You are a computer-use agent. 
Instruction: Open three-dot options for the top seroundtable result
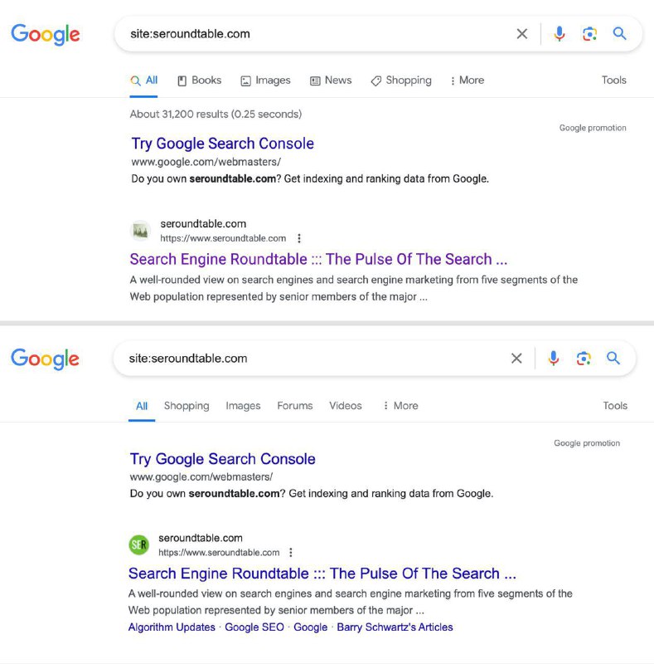click(299, 238)
